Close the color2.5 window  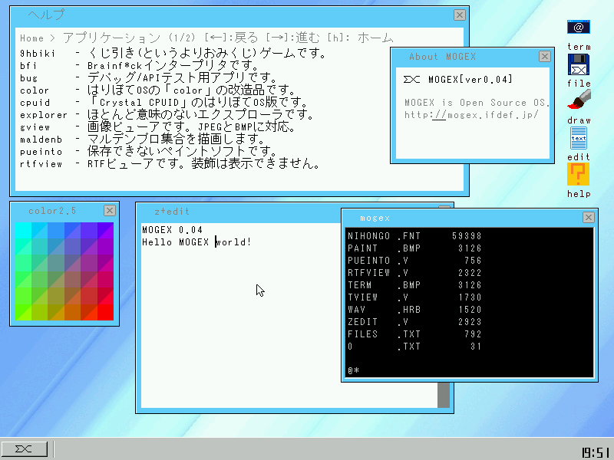(110, 210)
